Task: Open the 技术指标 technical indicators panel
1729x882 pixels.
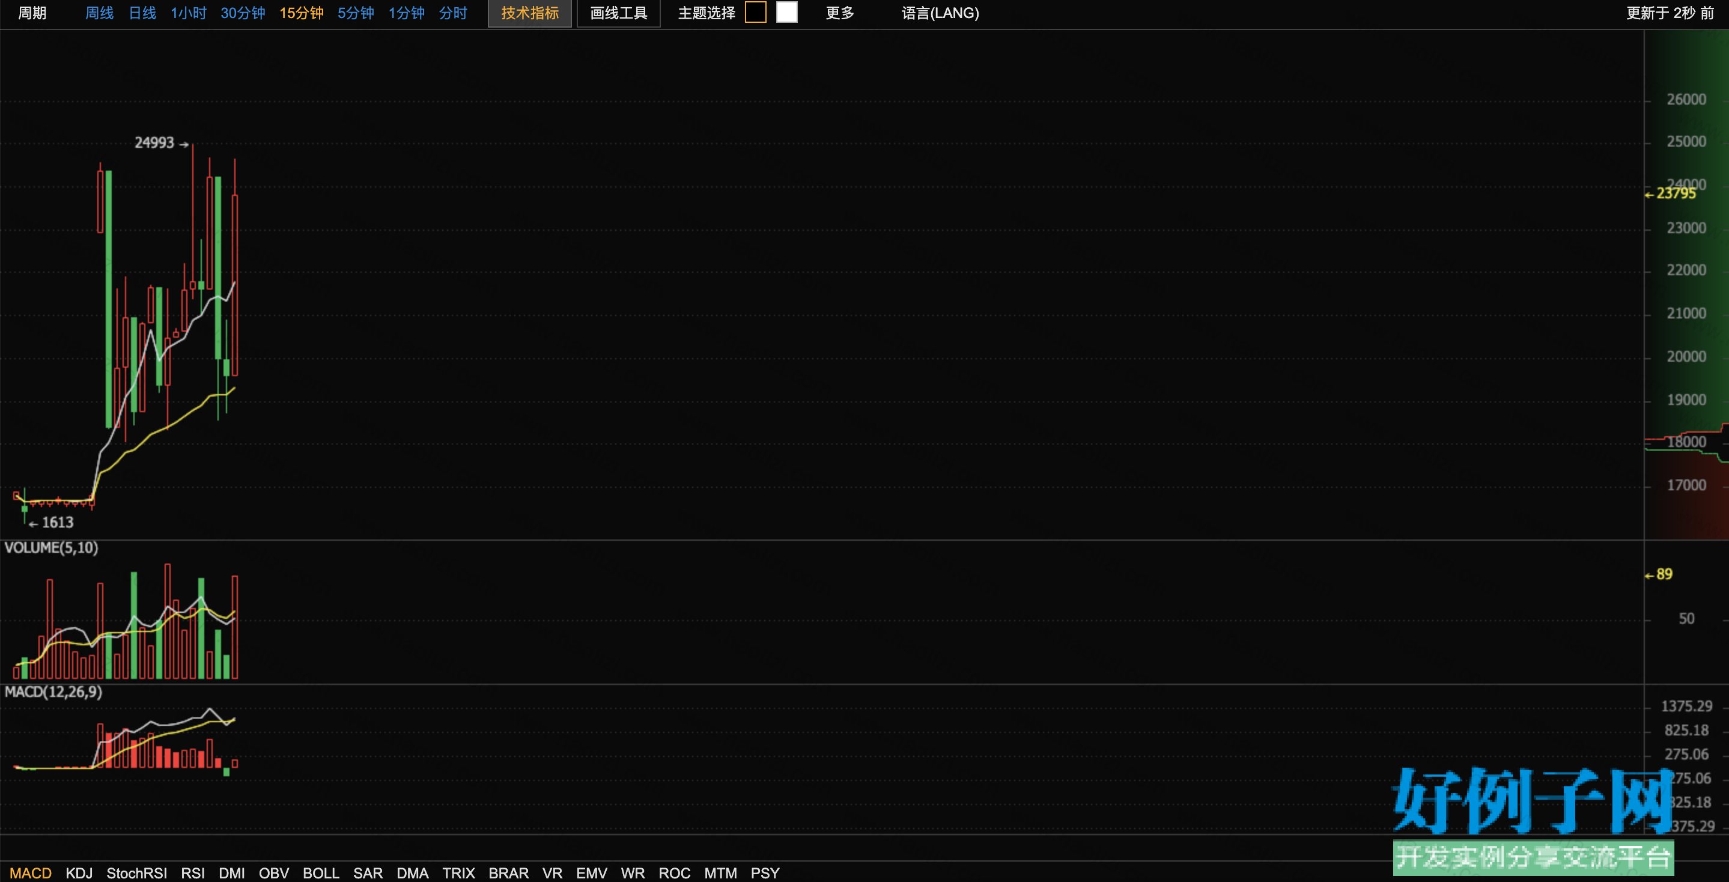Action: 529,13
